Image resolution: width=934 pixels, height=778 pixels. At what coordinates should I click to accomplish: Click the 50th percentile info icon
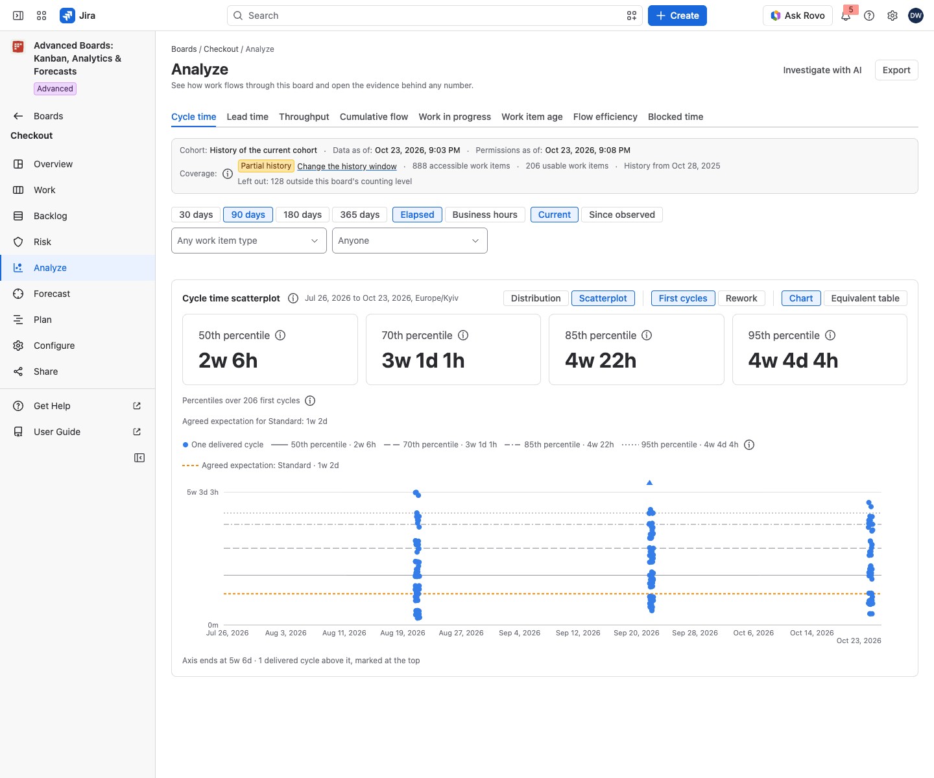pos(280,335)
